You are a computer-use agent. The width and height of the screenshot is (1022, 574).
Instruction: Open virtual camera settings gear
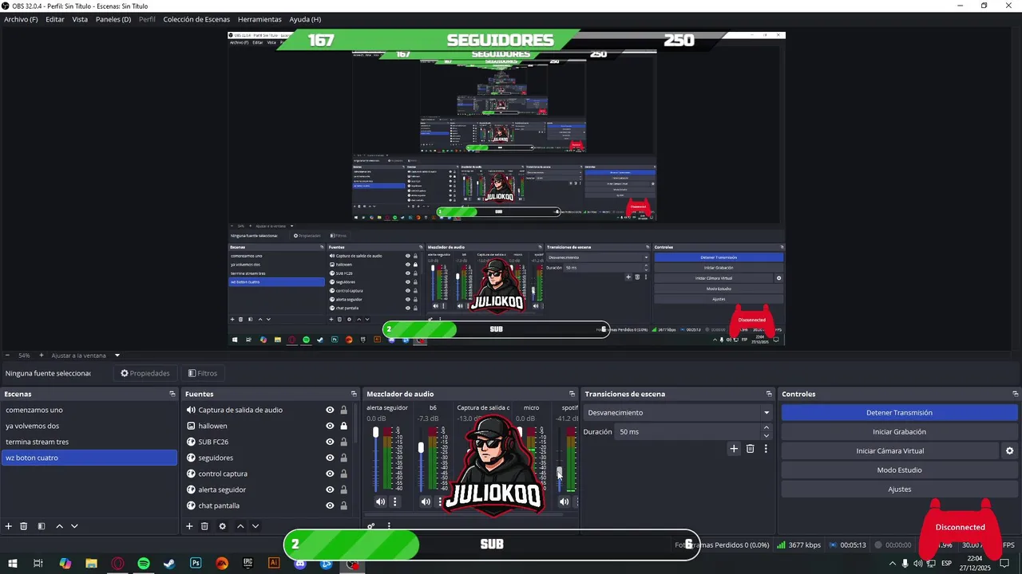pyautogui.click(x=1009, y=450)
